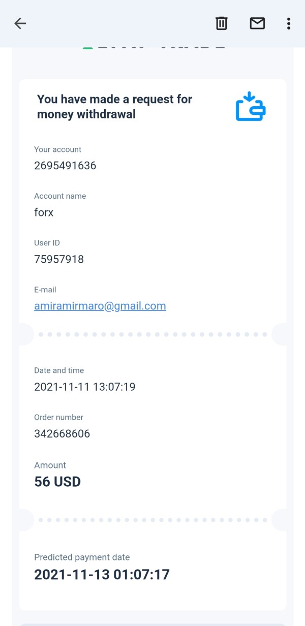305x626 pixels.
Task: Tap the account number 2695491636
Action: (x=65, y=166)
